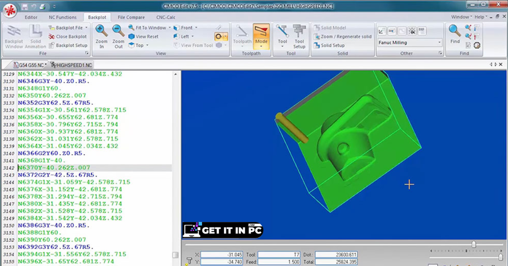508x266 pixels.
Task: Expand the File group dialog launcher
Action: [x=87, y=53]
